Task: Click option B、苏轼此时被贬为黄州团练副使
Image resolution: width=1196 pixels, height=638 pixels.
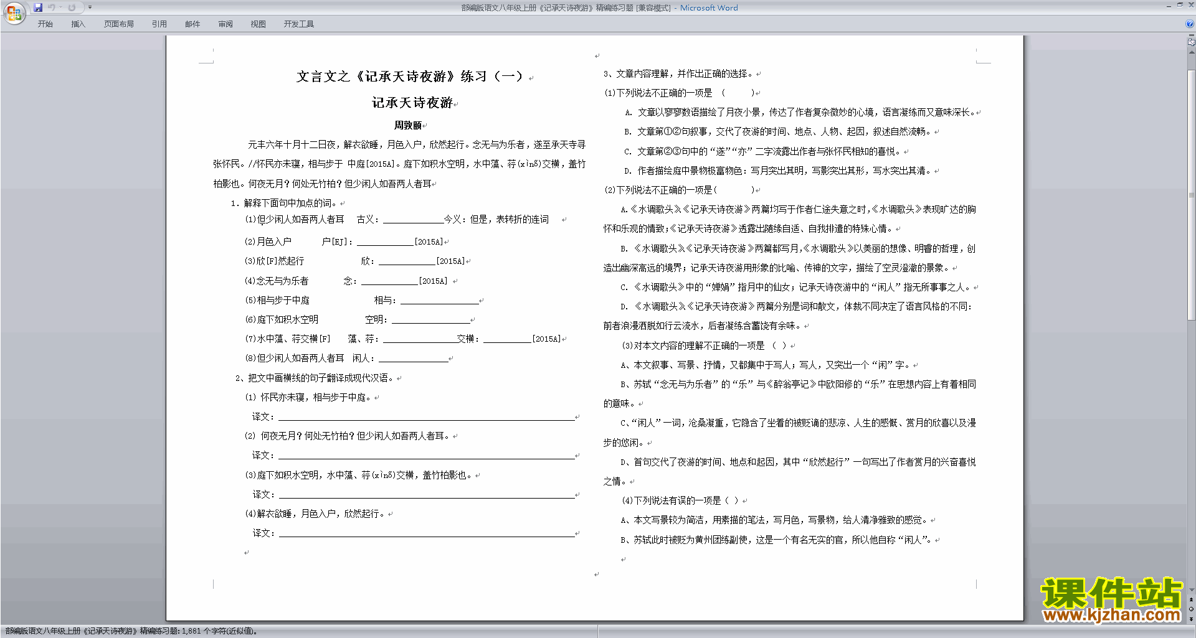Action: 776,540
